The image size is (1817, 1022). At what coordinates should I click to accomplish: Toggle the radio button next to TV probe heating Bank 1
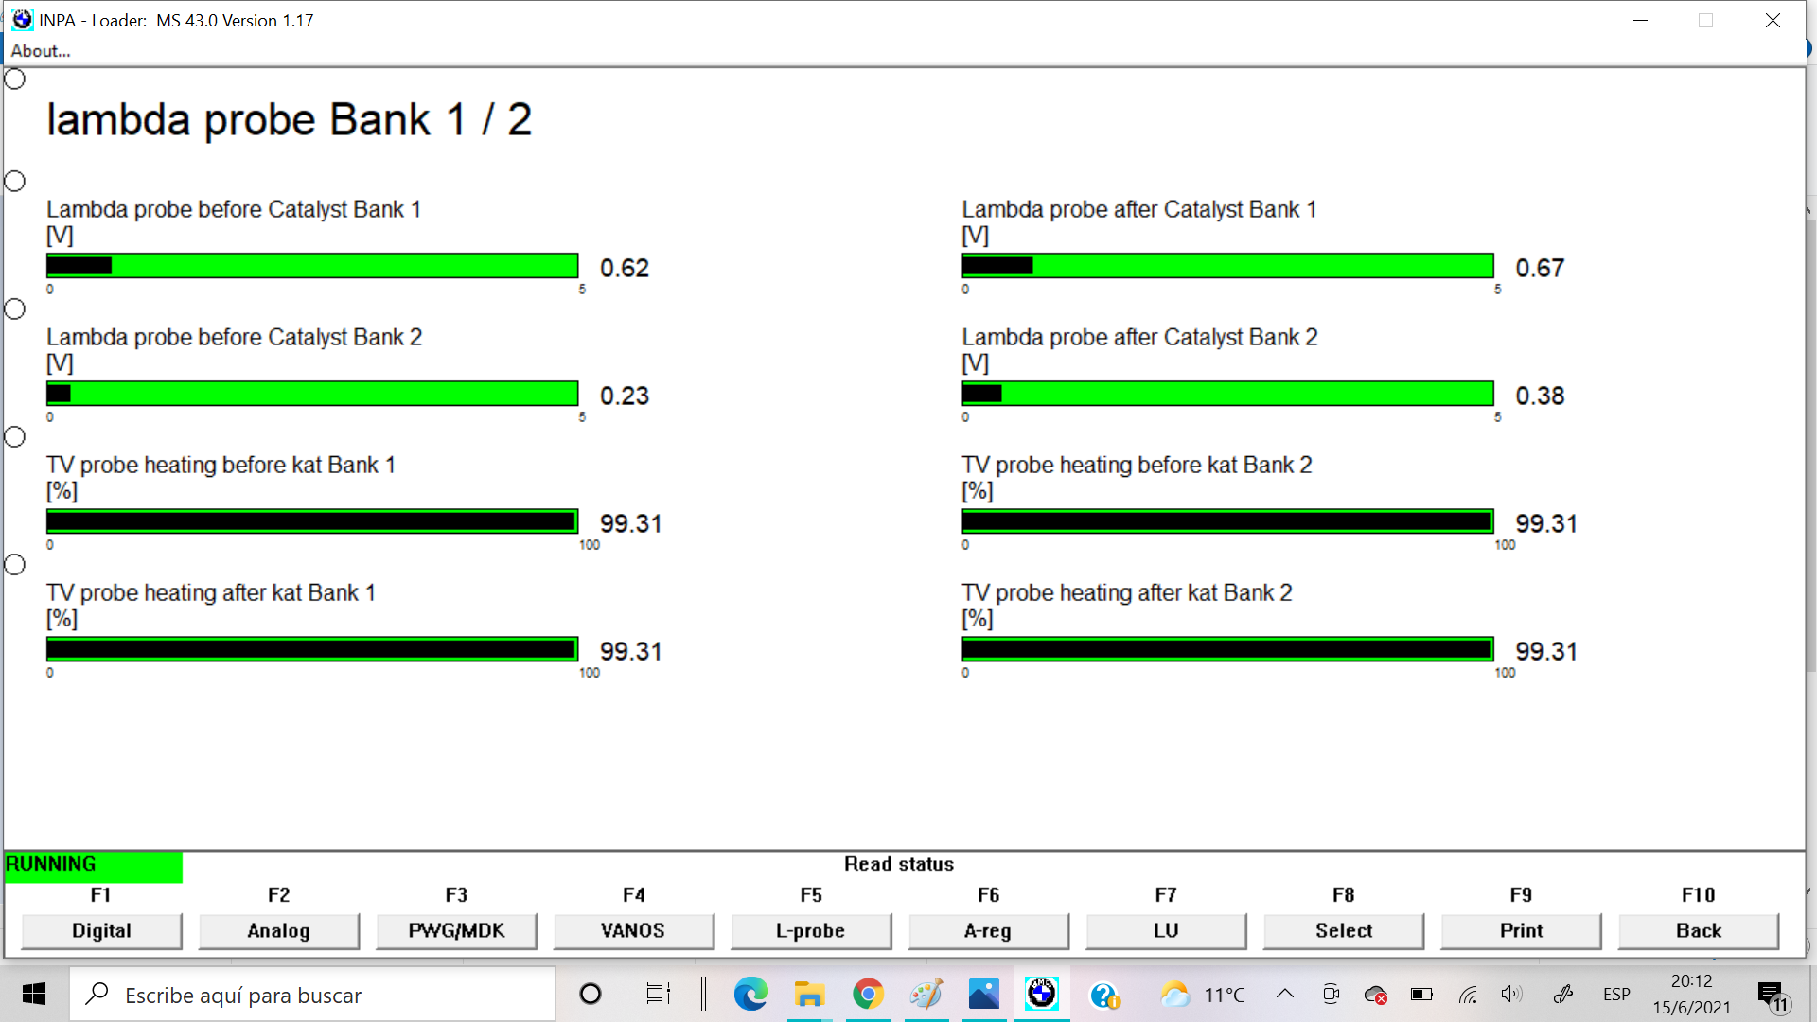pos(14,435)
